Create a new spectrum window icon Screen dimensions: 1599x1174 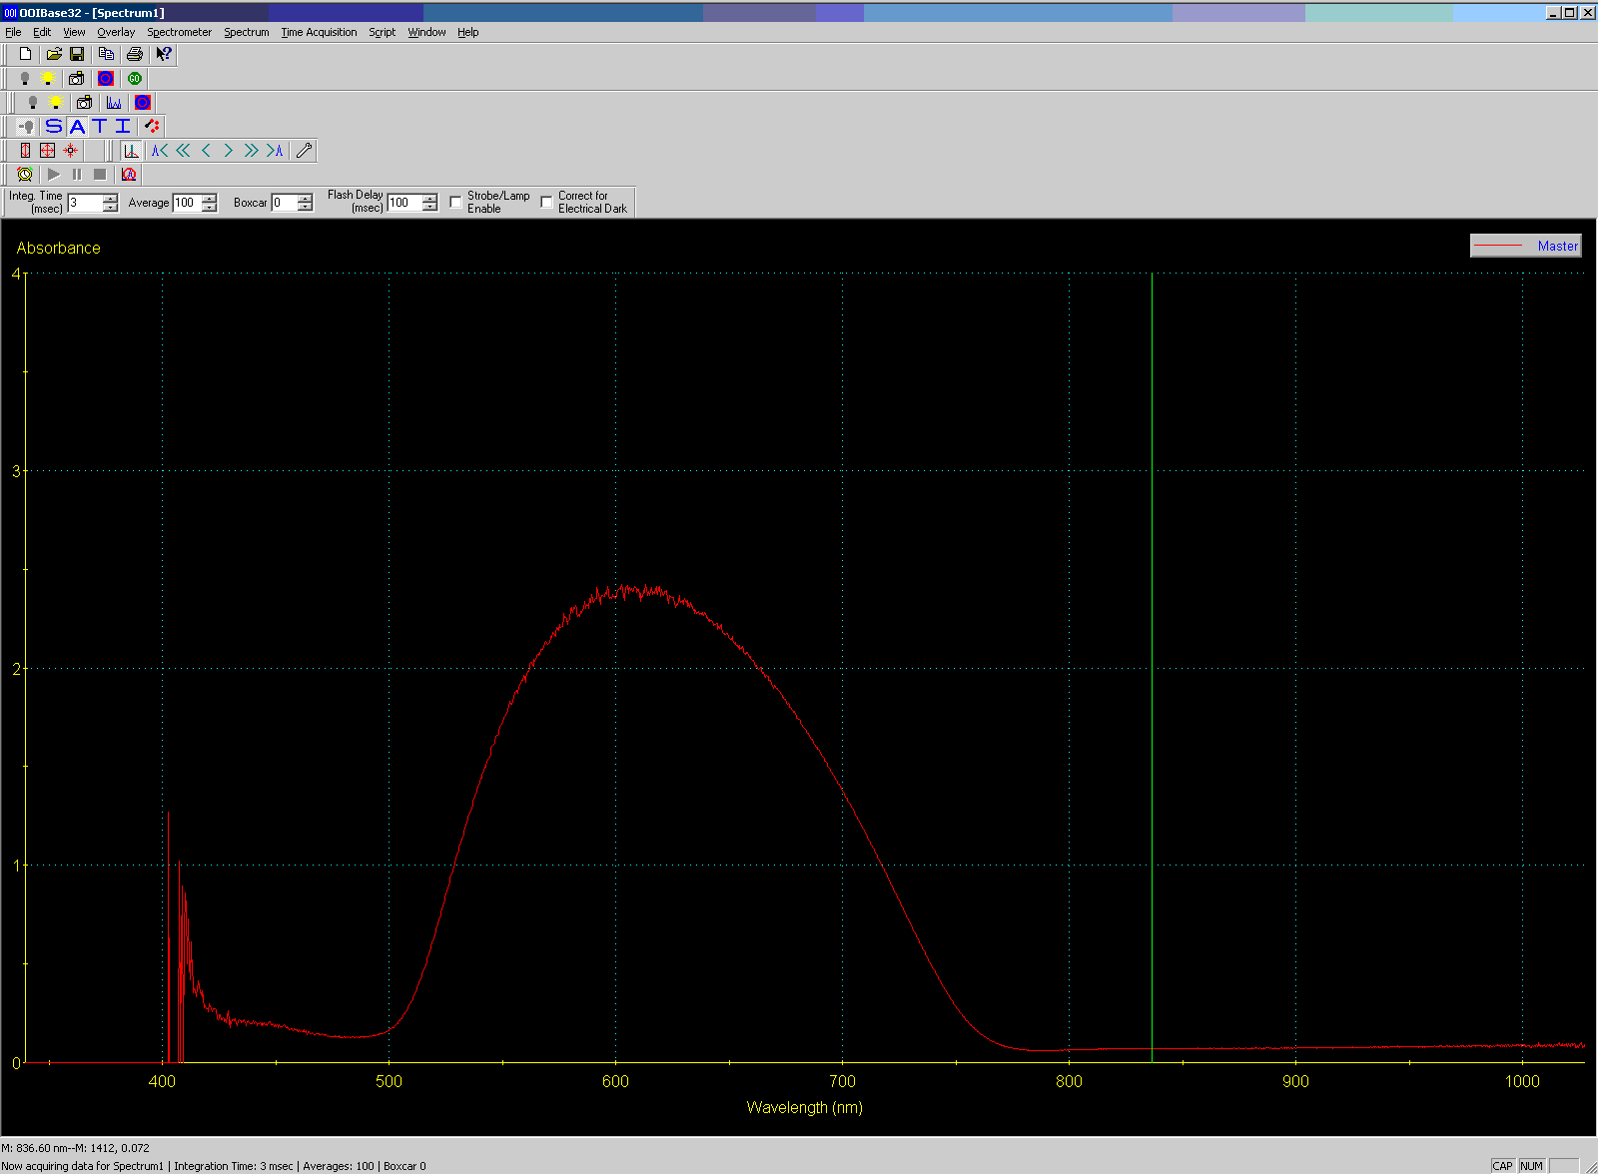[26, 54]
